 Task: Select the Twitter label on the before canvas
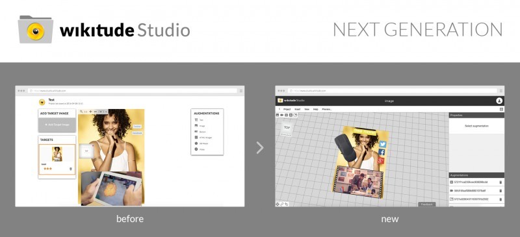(137, 126)
